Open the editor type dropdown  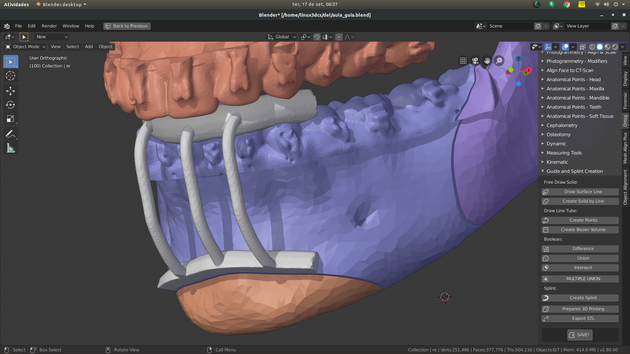pos(9,37)
